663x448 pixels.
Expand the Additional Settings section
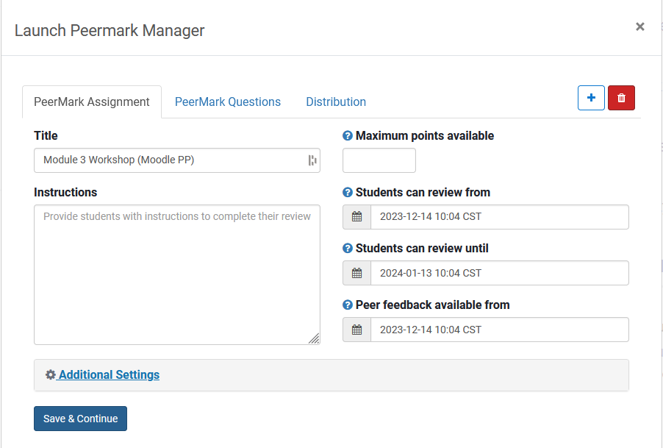coord(109,375)
